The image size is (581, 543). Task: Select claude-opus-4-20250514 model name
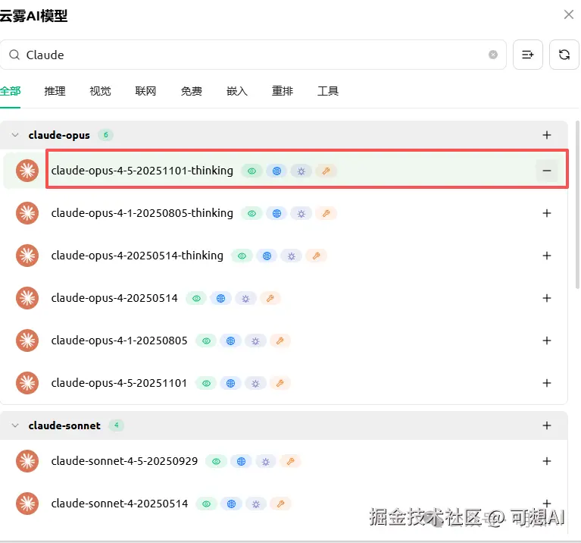[x=114, y=298]
